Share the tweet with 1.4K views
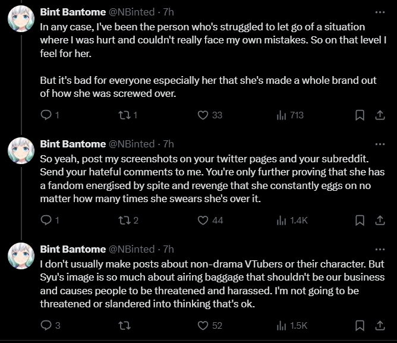Viewport: 397px width, 343px height. click(380, 221)
